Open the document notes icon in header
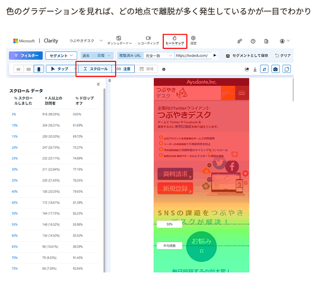The width and height of the screenshot is (311, 289). click(x=266, y=41)
